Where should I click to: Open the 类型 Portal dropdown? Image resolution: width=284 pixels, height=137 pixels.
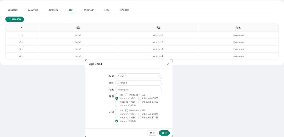tap(139, 76)
